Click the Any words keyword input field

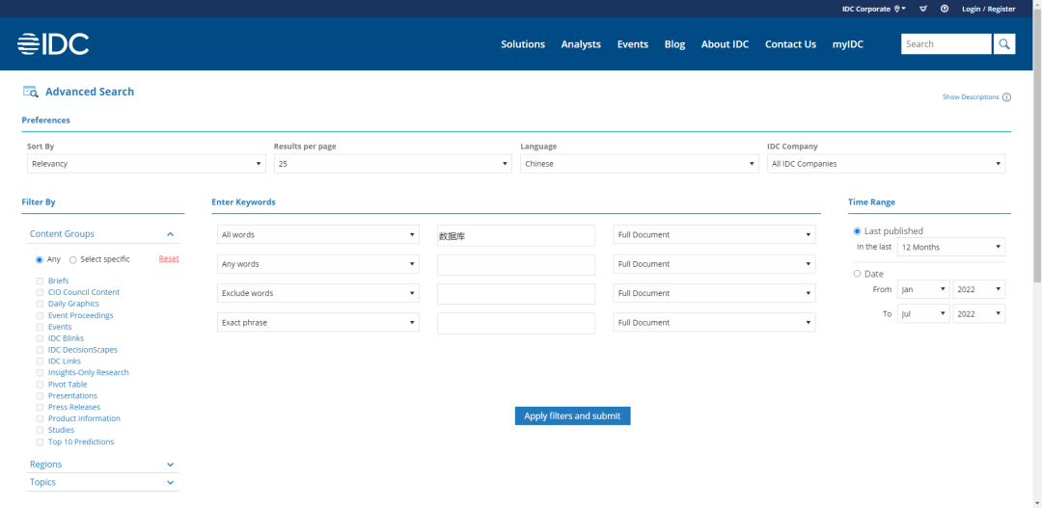[515, 264]
